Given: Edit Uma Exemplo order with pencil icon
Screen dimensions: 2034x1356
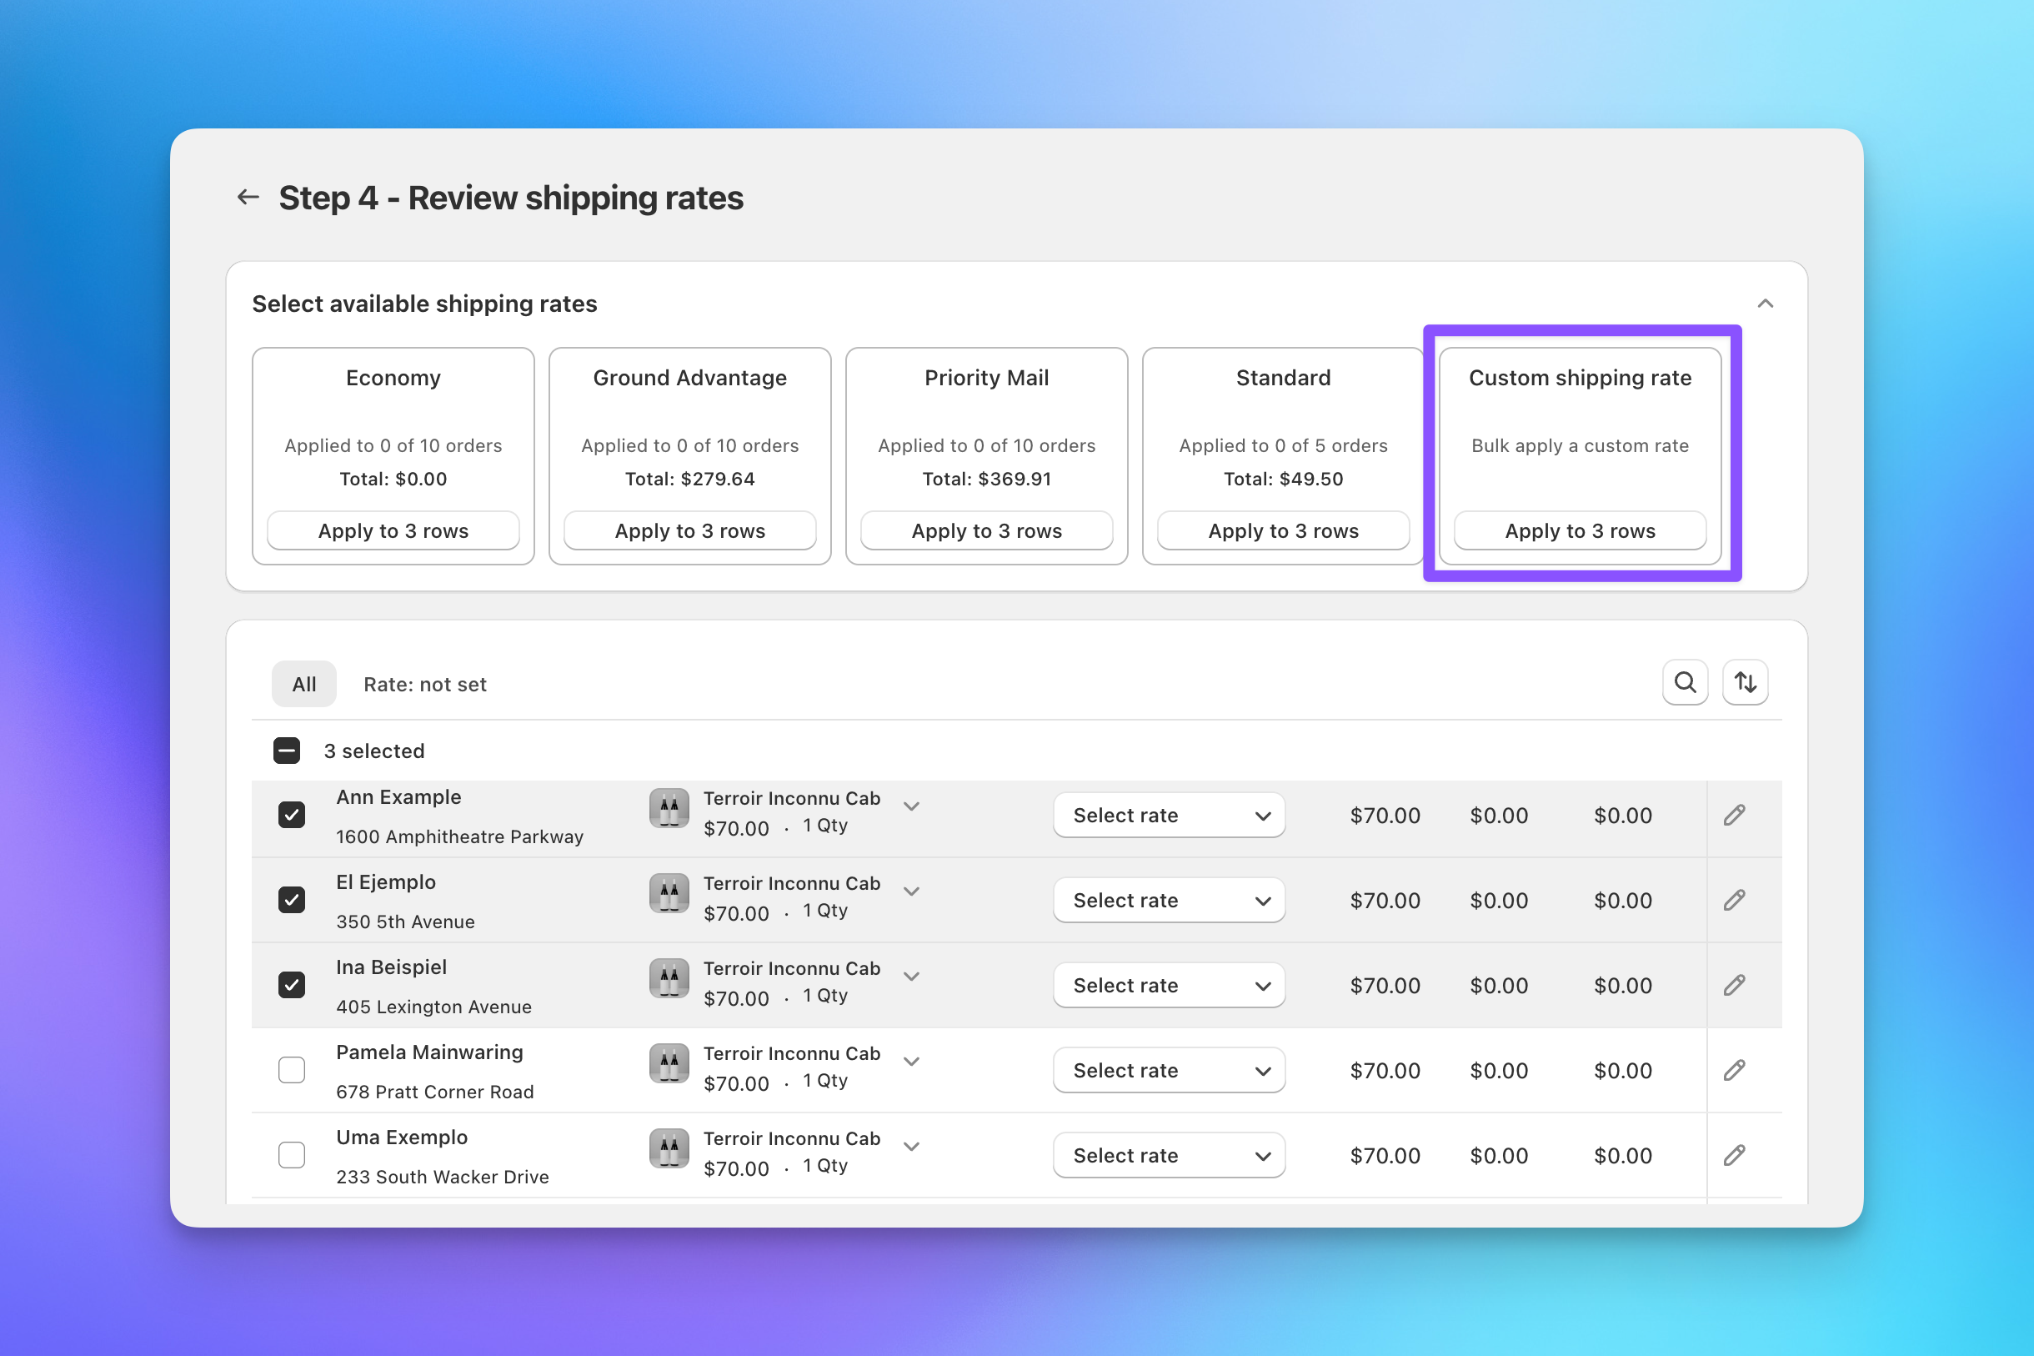Looking at the screenshot, I should coord(1734,1155).
